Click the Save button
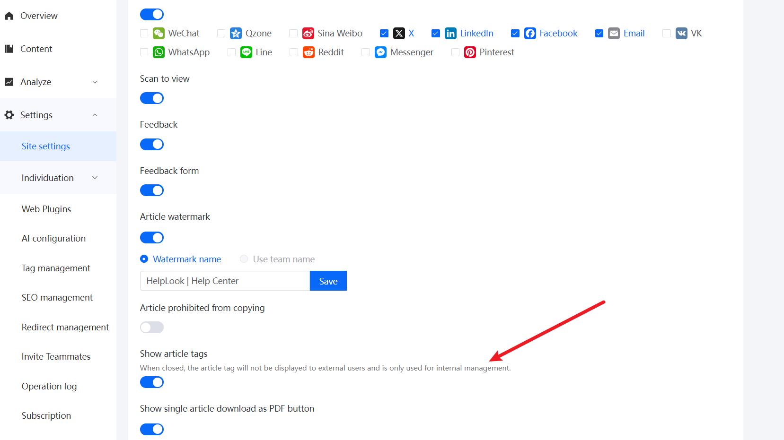 [328, 280]
